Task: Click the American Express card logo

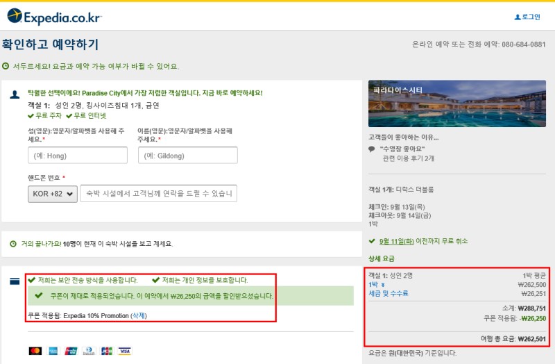Action: [53, 351]
